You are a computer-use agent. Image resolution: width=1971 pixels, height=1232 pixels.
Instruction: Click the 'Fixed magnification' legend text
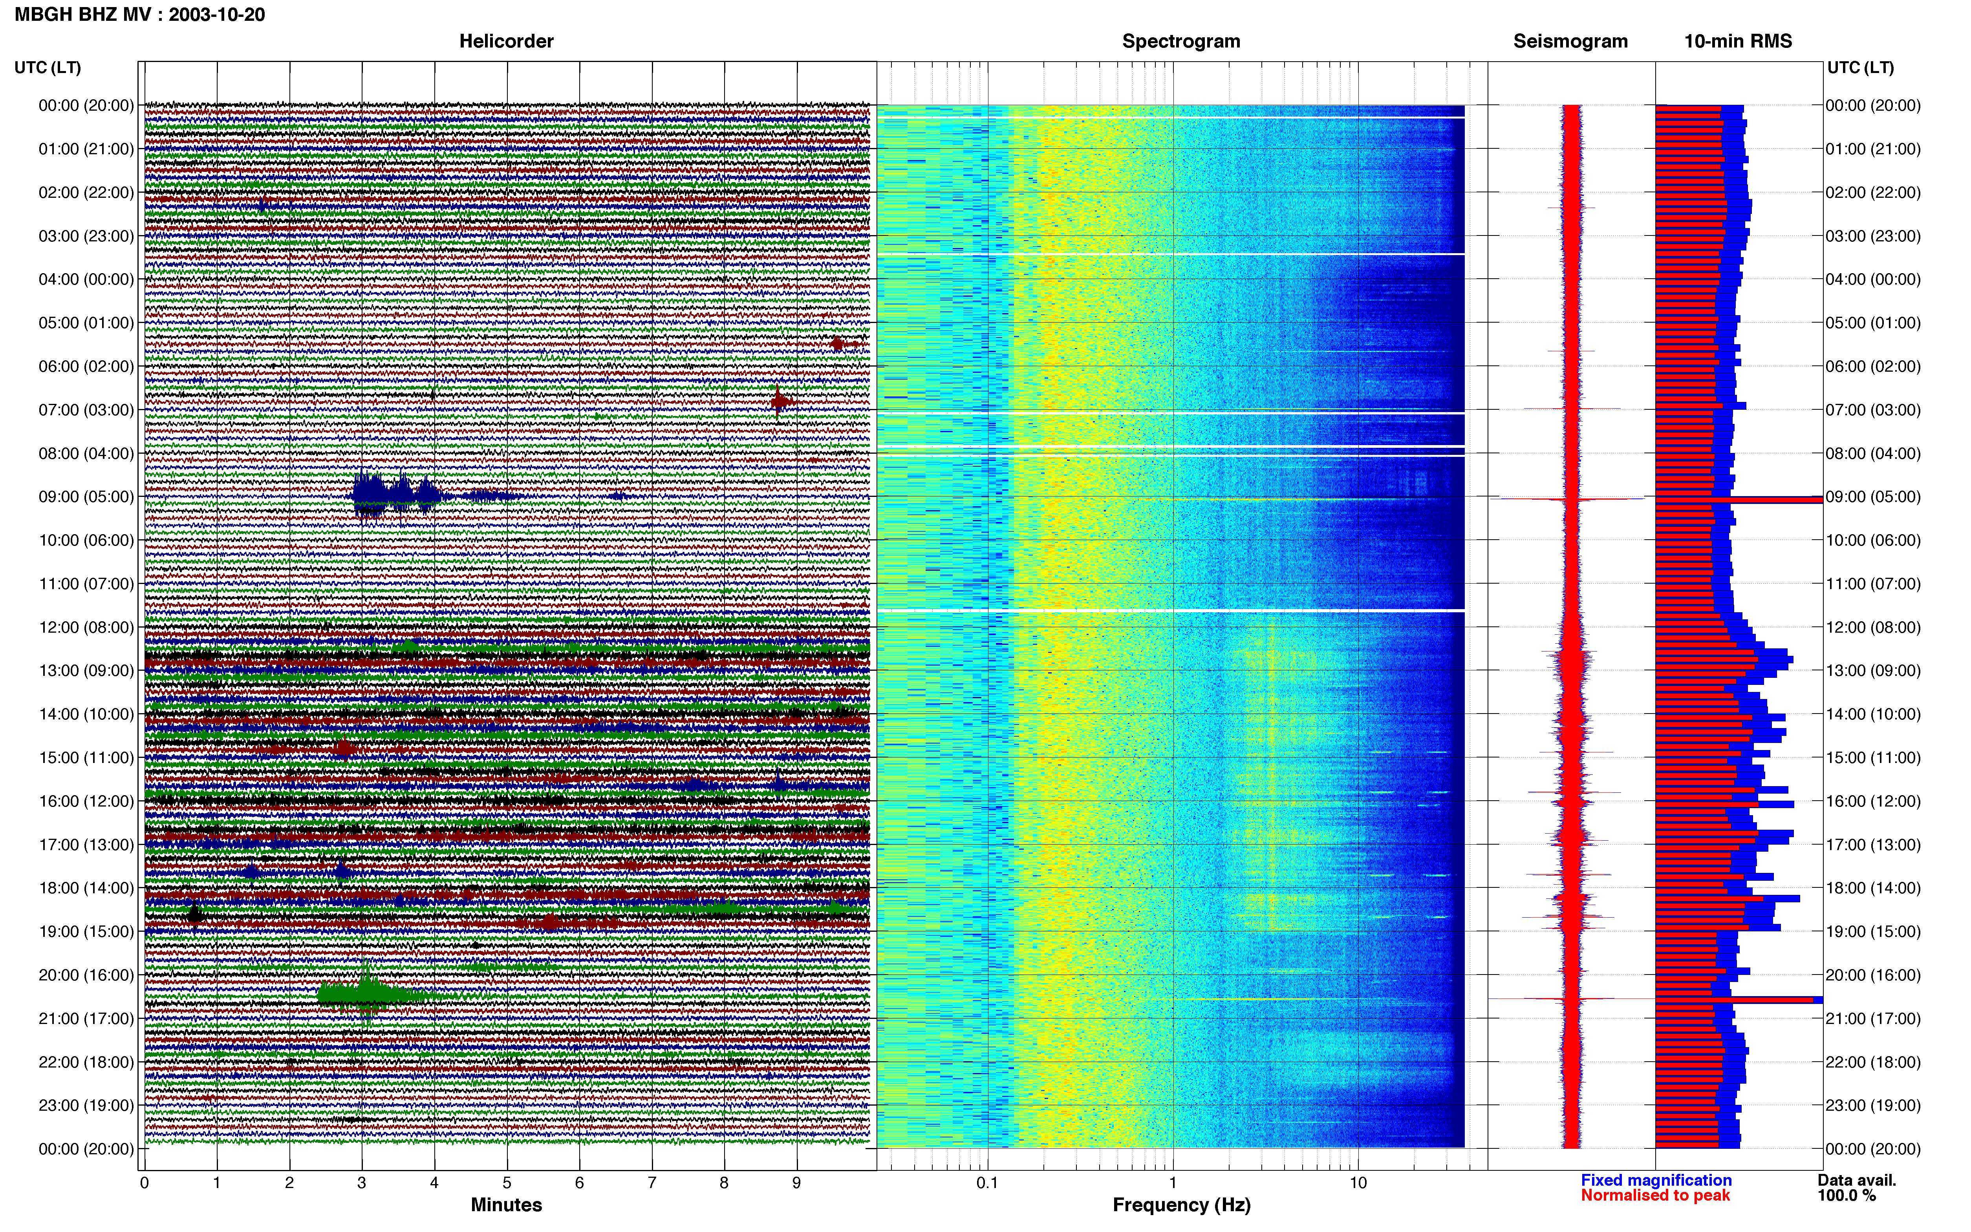click(x=1656, y=1180)
